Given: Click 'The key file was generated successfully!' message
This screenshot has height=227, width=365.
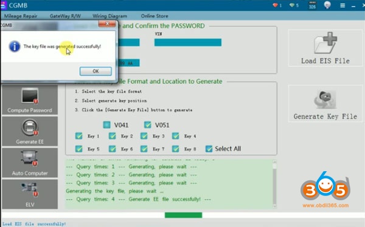Looking at the screenshot, I should (62, 47).
